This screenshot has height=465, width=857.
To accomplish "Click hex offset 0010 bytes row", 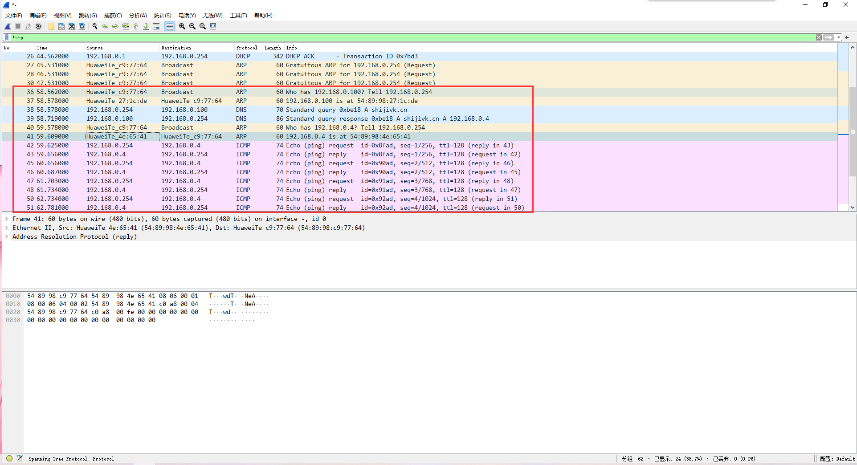I will tap(113, 304).
